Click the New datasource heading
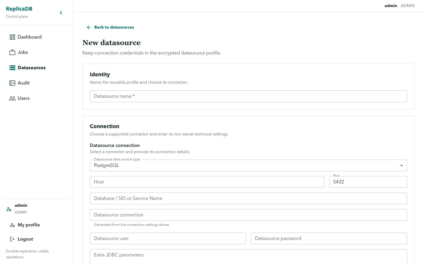424x265 pixels. [x=112, y=43]
